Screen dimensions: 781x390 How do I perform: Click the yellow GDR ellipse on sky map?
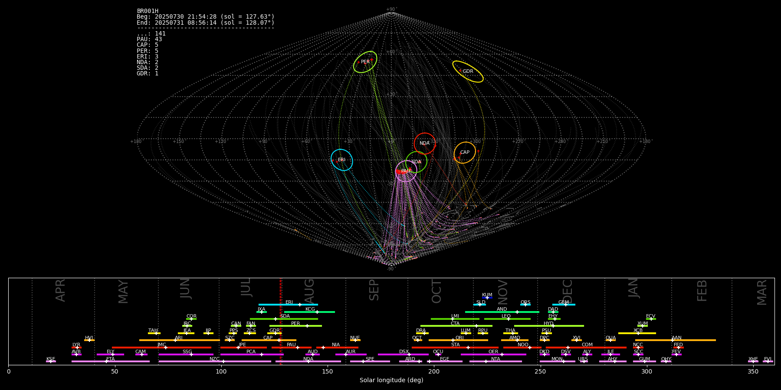point(468,71)
